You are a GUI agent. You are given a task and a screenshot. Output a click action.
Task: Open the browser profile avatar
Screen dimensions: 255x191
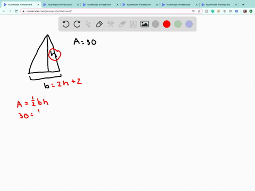pos(245,11)
